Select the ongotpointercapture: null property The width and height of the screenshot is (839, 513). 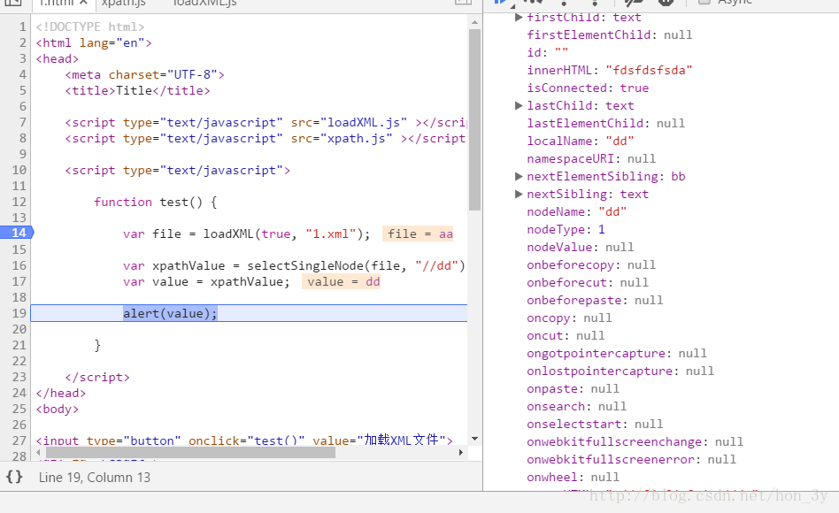click(x=616, y=353)
